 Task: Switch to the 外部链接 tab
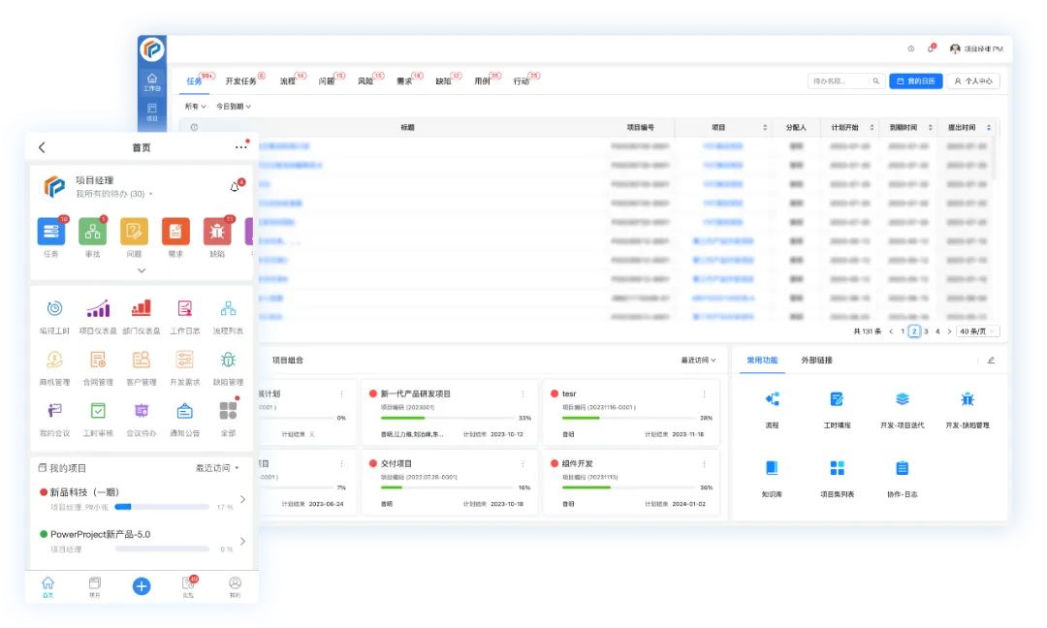pyautogui.click(x=815, y=361)
